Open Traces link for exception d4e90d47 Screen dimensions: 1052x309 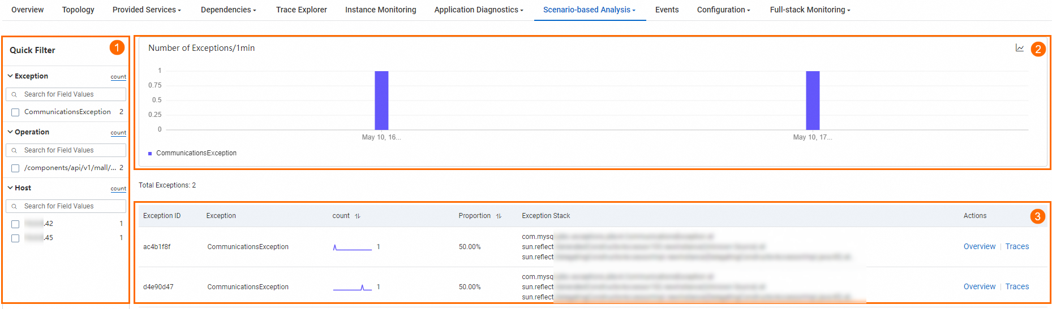(1017, 286)
